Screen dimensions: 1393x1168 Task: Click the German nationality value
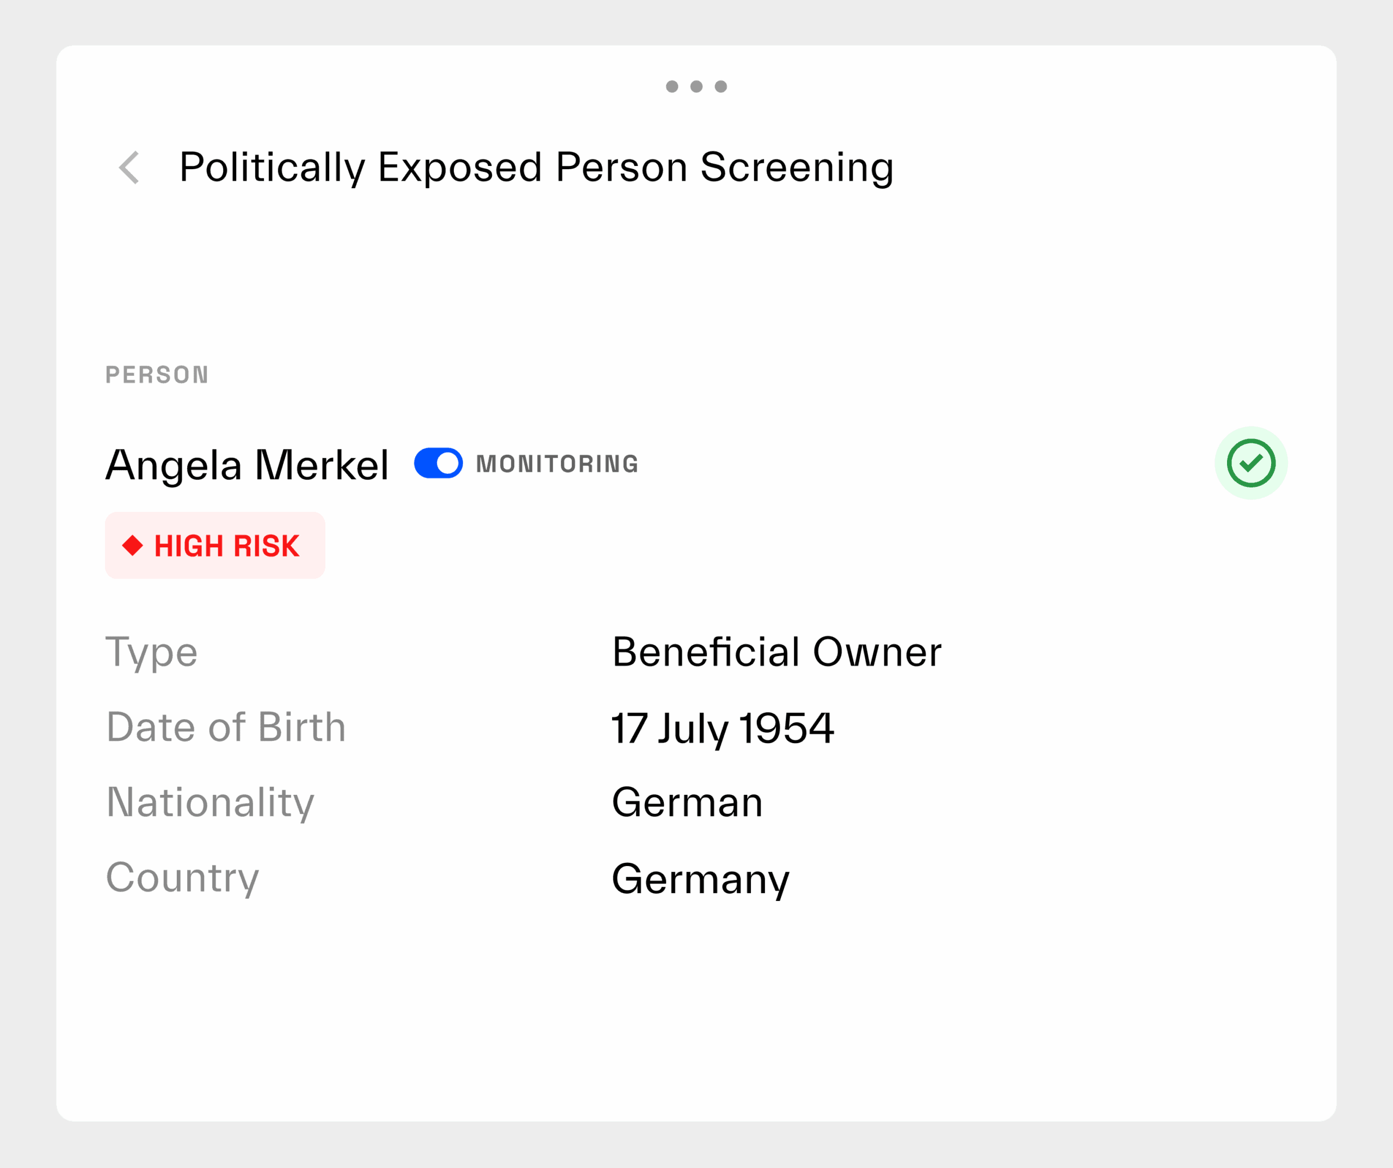point(687,802)
